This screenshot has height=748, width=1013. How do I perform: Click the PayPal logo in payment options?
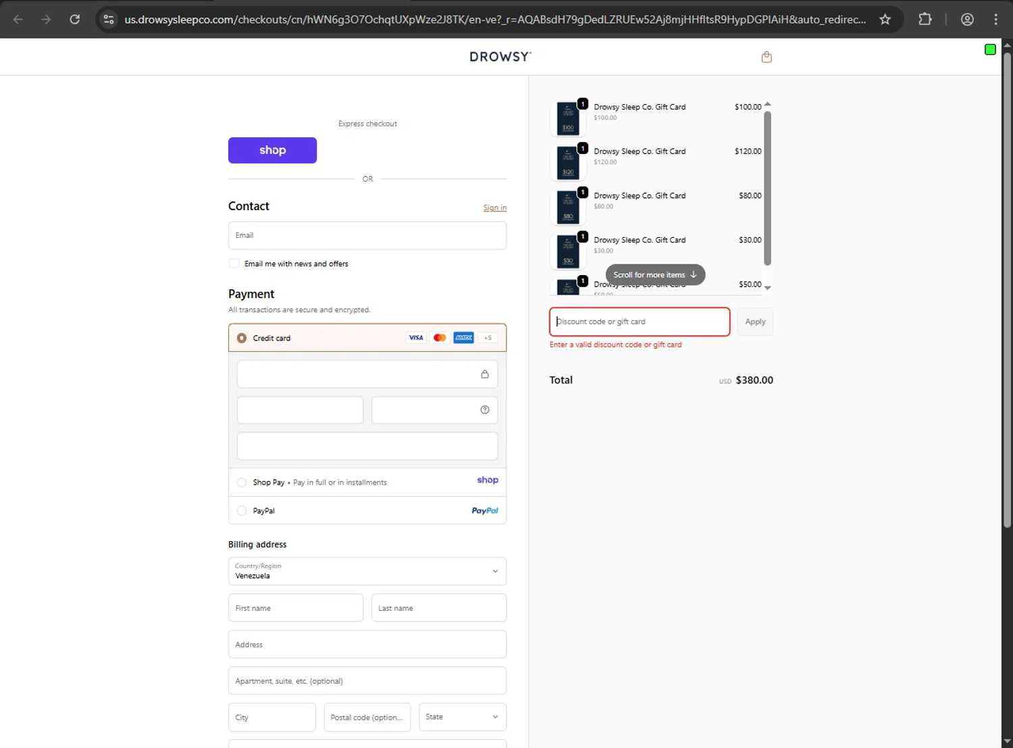click(x=485, y=511)
